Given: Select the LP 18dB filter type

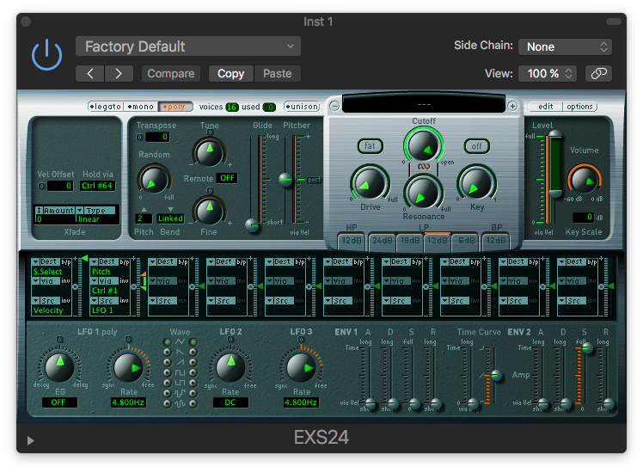Looking at the screenshot, I should 410,240.
